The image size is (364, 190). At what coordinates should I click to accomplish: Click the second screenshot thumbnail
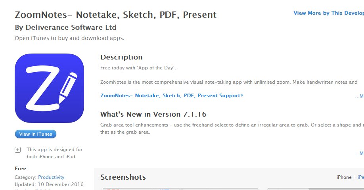pyautogui.click(x=316, y=189)
